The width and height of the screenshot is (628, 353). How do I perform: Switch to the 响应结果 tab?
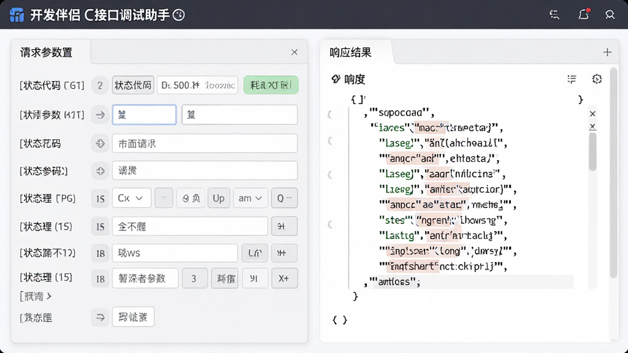[350, 53]
